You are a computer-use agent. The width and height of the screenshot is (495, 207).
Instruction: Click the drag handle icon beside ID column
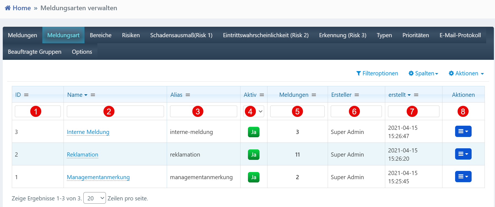[26, 95]
